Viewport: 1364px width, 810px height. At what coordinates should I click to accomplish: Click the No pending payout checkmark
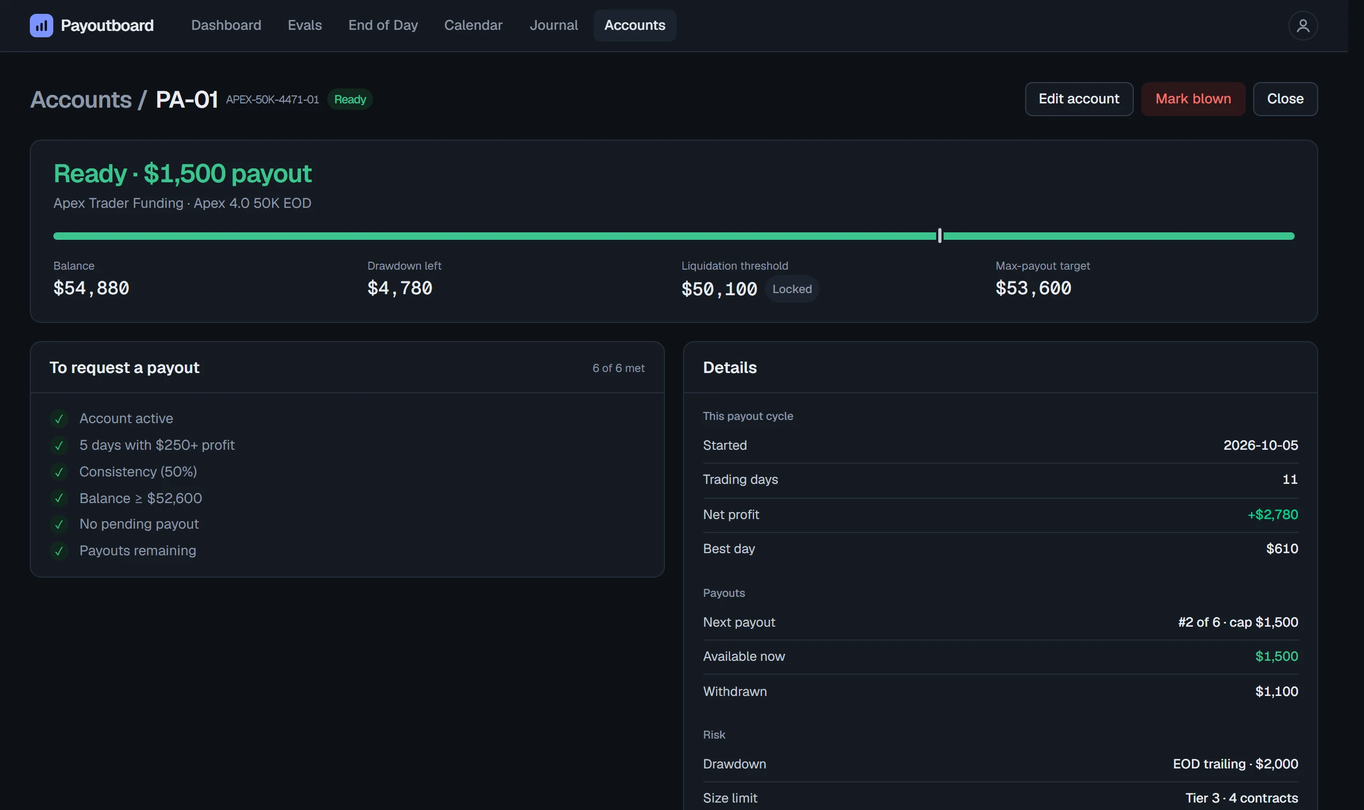pyautogui.click(x=59, y=524)
